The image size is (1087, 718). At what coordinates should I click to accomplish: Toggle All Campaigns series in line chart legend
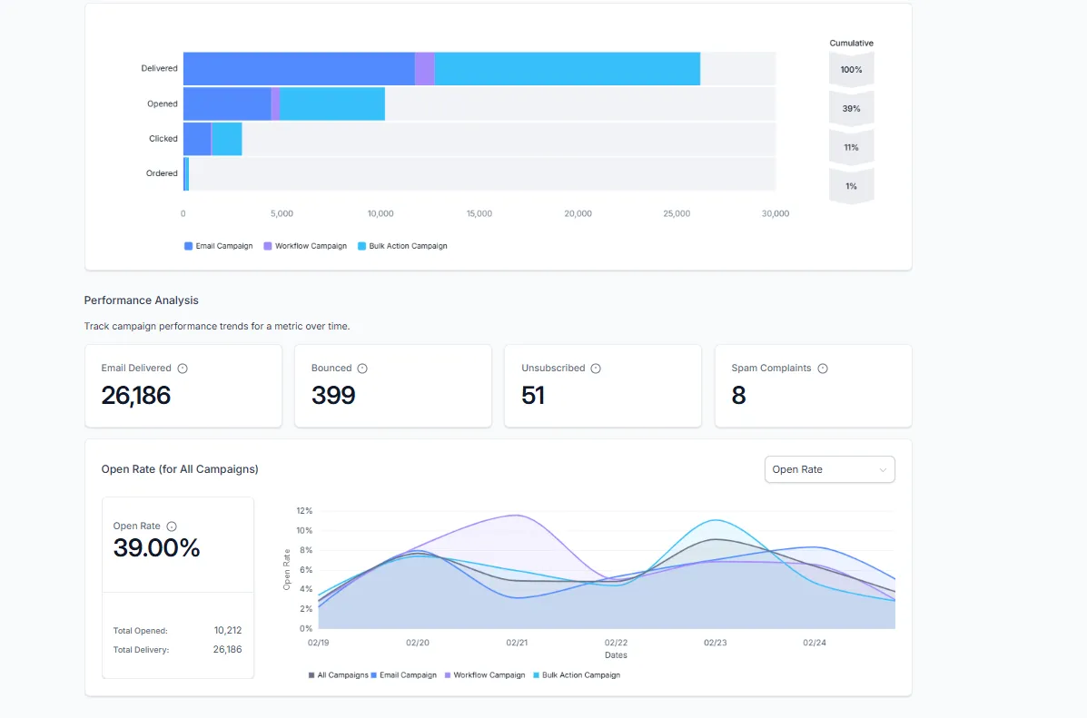[x=339, y=675]
